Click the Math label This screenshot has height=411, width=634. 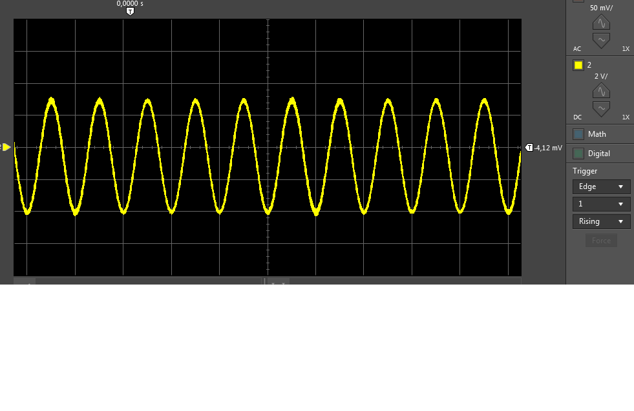(x=597, y=134)
